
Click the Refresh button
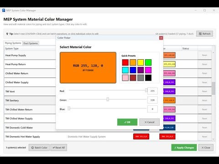pos(204,34)
